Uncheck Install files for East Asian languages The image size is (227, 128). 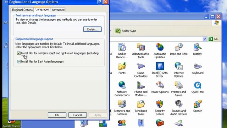pos(19,62)
